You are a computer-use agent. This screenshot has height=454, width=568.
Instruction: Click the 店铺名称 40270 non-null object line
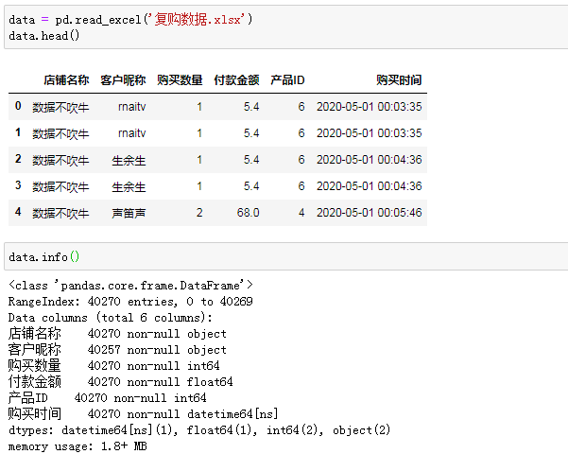[117, 333]
